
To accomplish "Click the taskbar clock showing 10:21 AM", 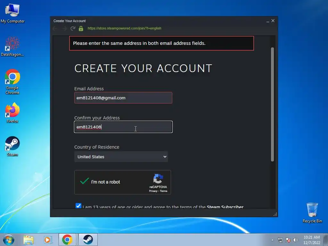I will click(312, 240).
